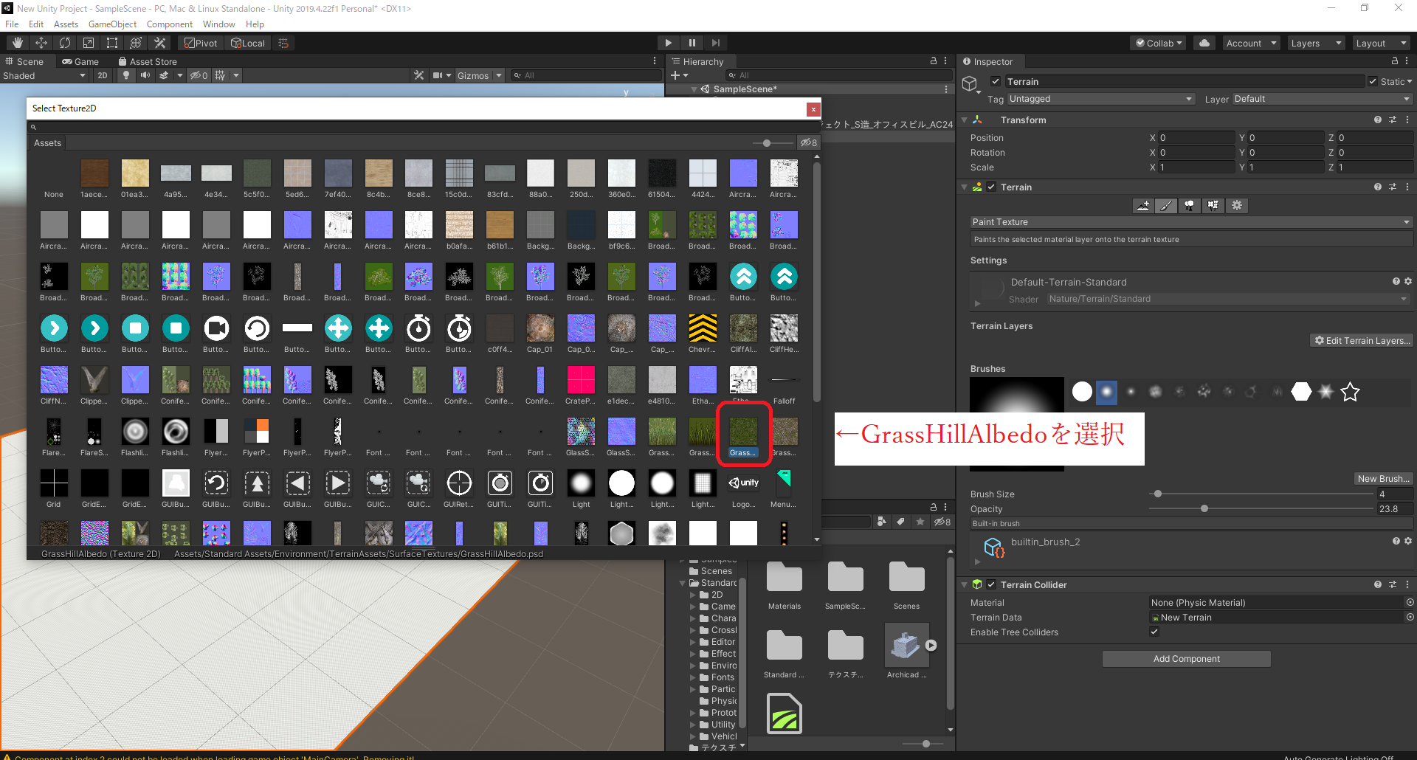Open the Shaded draw mode dropdown
Image resolution: width=1417 pixels, height=760 pixels.
tap(44, 75)
